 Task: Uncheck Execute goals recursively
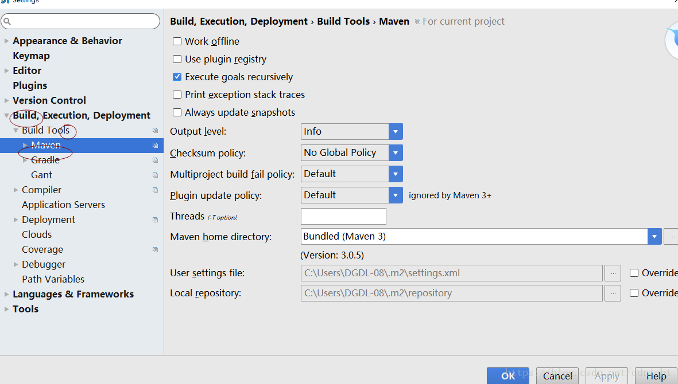click(x=177, y=77)
